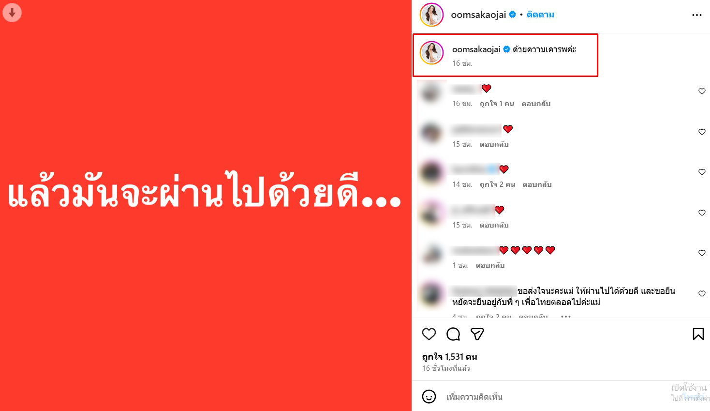Click ตอบกลับ on five-hearts comment
The height and width of the screenshot is (411, 710).
coord(490,265)
